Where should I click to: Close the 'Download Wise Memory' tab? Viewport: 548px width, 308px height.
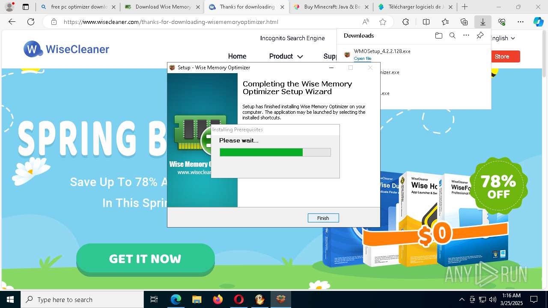(198, 7)
